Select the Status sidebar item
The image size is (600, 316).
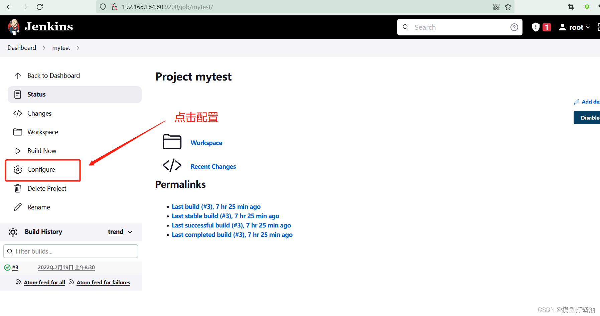tap(74, 95)
